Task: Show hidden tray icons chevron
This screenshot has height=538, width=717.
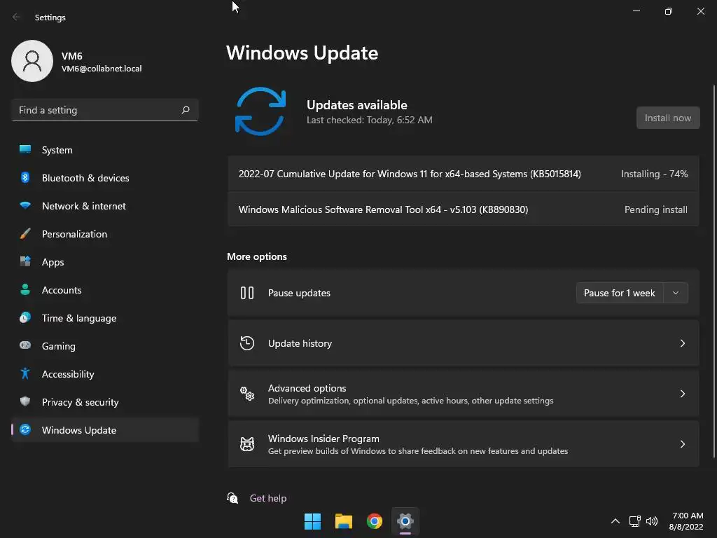Action: pyautogui.click(x=615, y=521)
